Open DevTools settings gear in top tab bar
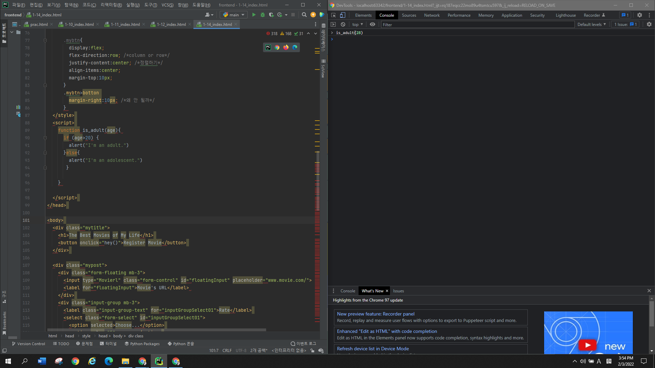The height and width of the screenshot is (368, 655). (640, 15)
